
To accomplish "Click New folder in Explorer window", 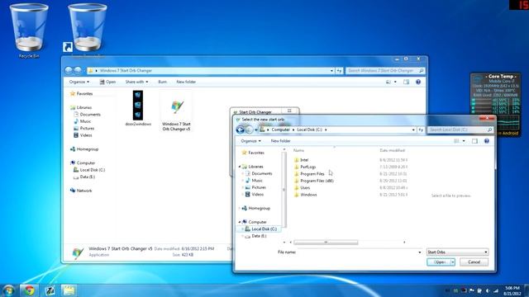I will coord(186,82).
